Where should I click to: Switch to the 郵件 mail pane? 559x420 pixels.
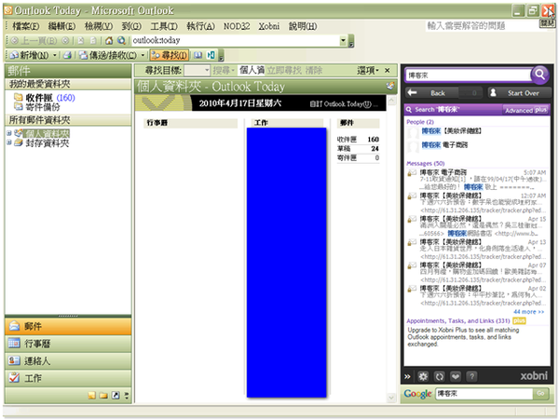(68, 326)
